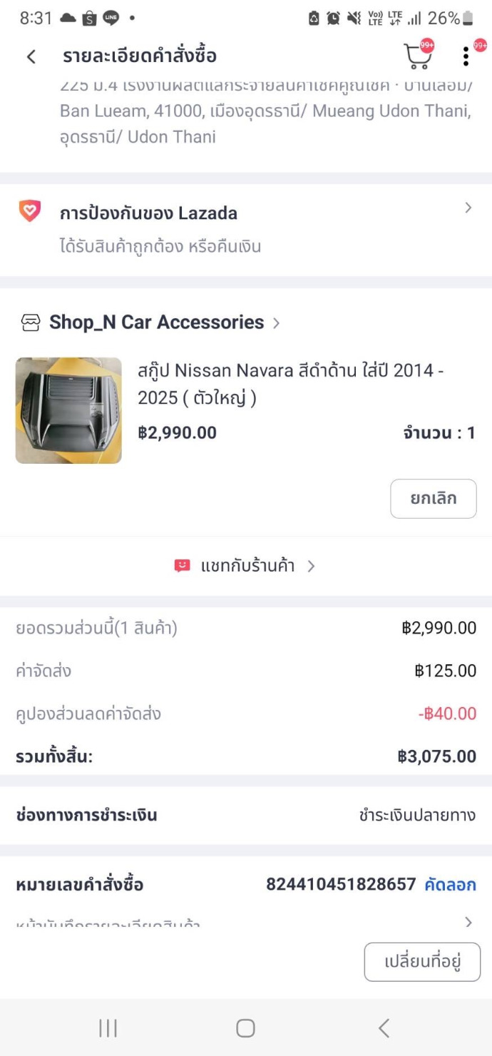Open chat with seller (แชทกับร้านค้า)
This screenshot has width=492, height=1056.
tap(247, 566)
